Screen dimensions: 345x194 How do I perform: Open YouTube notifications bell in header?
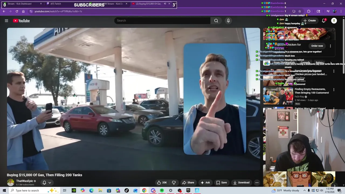(x=324, y=21)
